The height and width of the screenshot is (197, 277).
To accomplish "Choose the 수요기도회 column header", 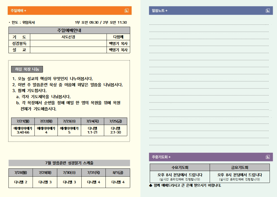I will coord(180,167).
